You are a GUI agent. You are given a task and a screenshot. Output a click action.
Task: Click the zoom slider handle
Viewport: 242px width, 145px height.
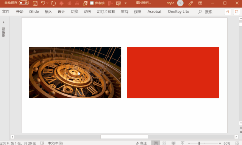[199, 143]
